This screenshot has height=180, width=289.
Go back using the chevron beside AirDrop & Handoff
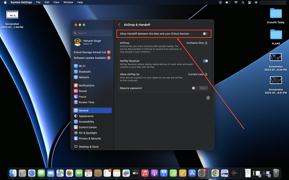pos(119,25)
